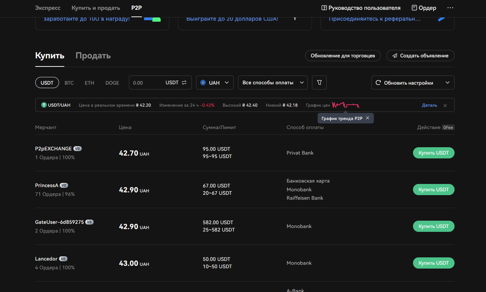
Task: Click the -0.42% 24h change value
Action: pos(207,105)
